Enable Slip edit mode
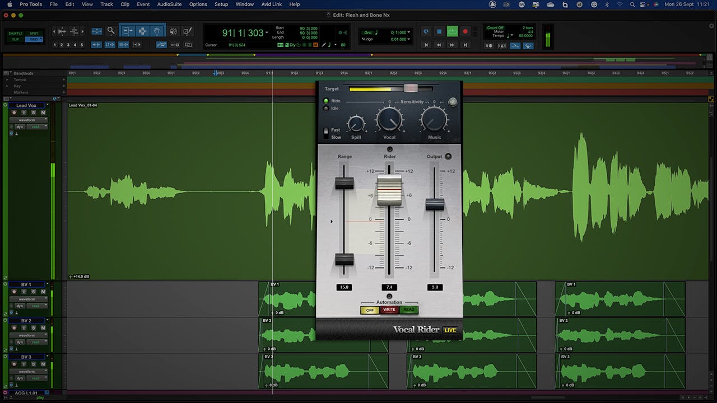 (x=15, y=39)
